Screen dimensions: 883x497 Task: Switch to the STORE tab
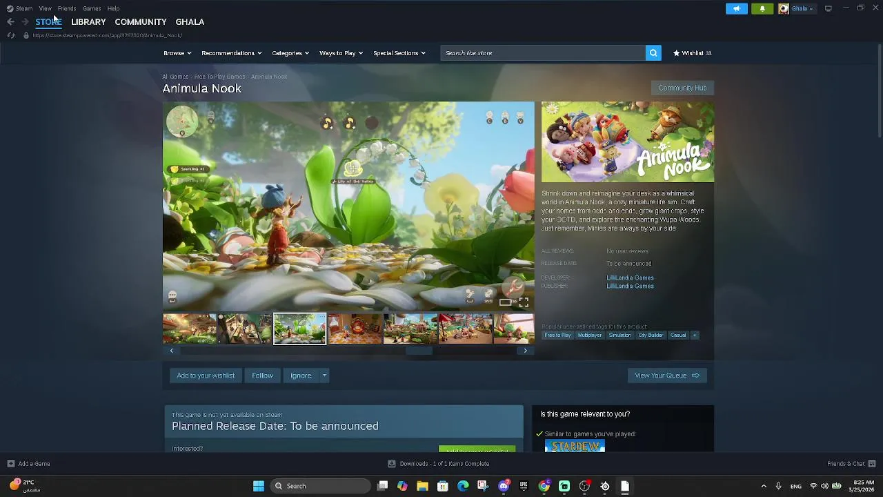pyautogui.click(x=48, y=22)
